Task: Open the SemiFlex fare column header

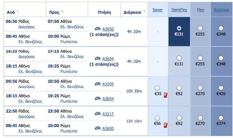Action: tap(179, 10)
